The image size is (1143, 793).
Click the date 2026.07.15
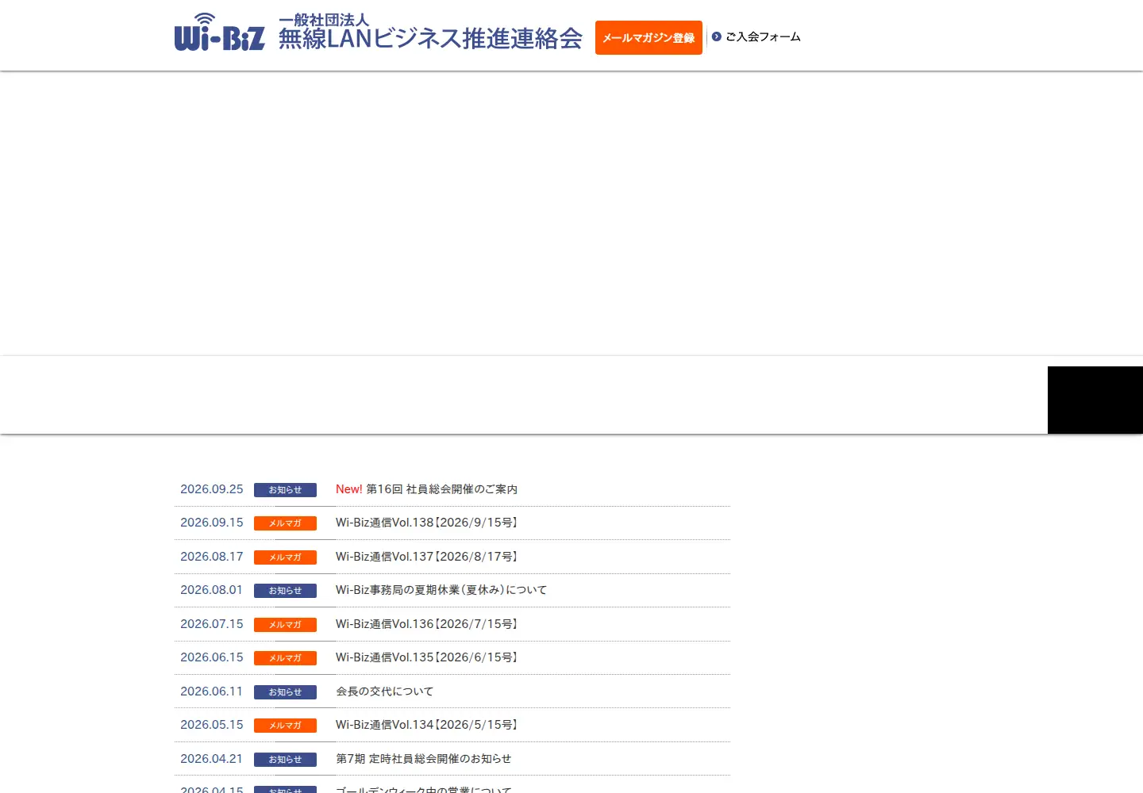point(212,624)
